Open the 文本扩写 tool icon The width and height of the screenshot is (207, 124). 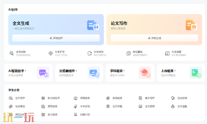click(x=51, y=53)
